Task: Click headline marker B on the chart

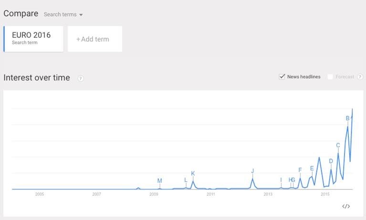Action: 347,119
